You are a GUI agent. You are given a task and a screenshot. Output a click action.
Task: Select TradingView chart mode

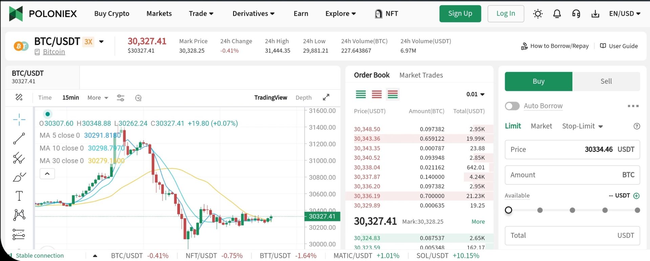(270, 97)
